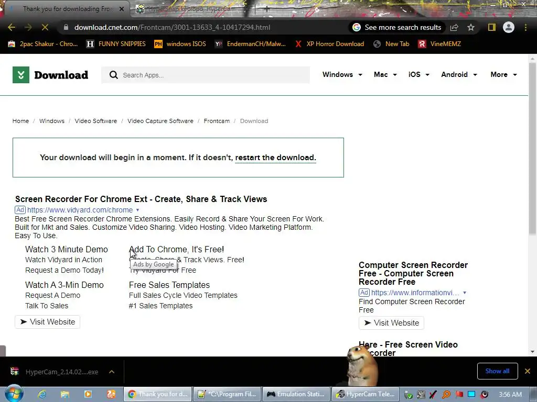The height and width of the screenshot is (402, 537).
Task: Go to Video Capture Software breadcrumb
Action: 160,121
